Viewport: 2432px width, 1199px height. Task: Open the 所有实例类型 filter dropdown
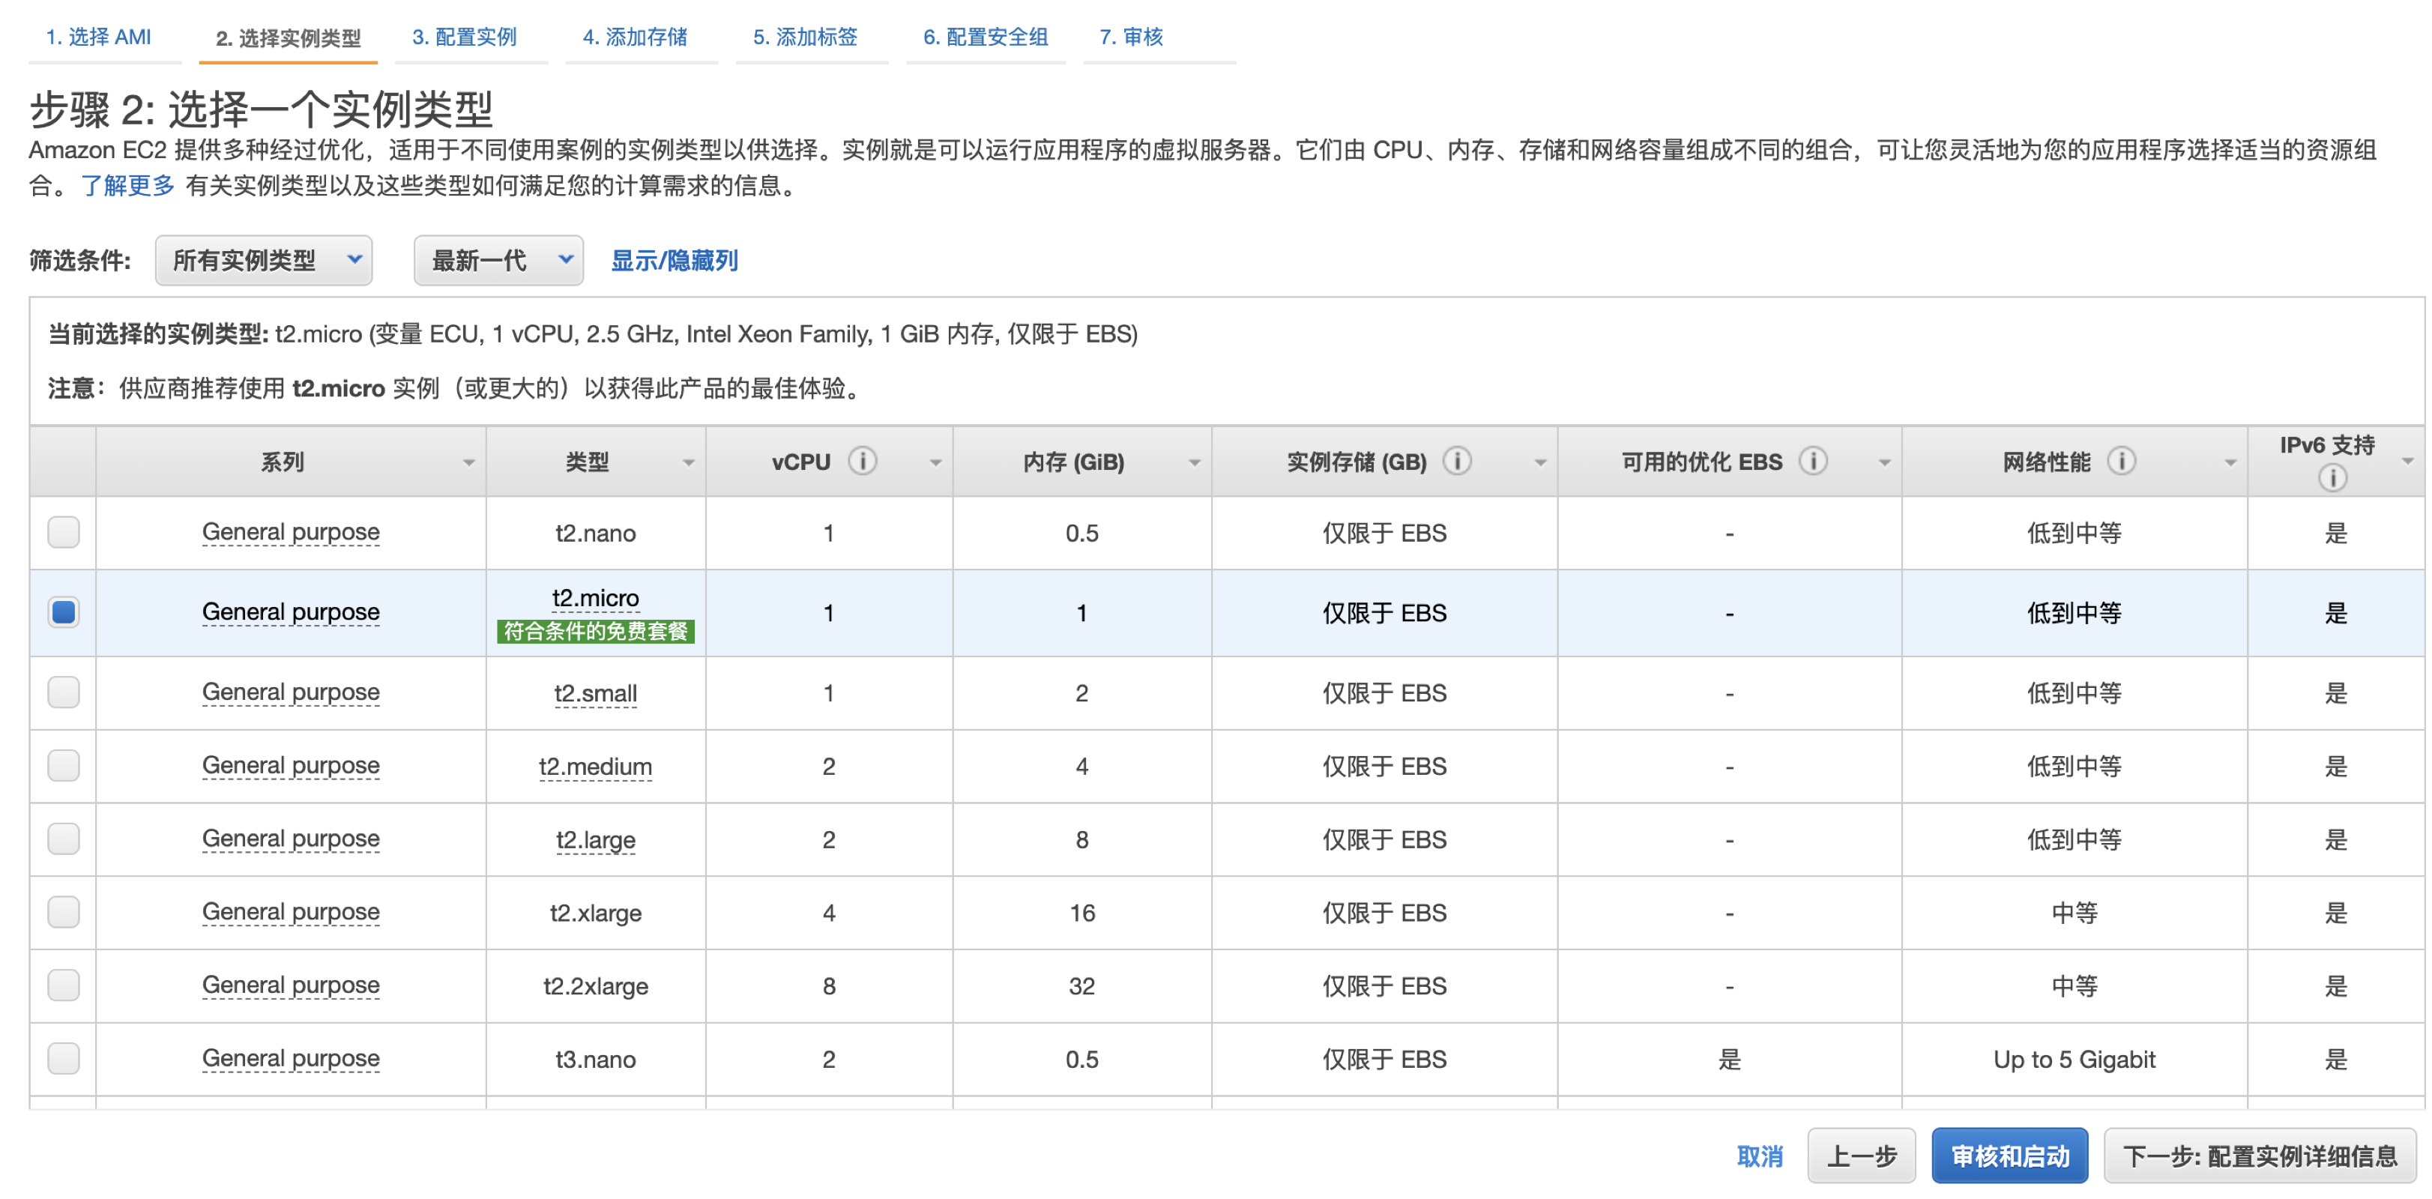click(263, 261)
